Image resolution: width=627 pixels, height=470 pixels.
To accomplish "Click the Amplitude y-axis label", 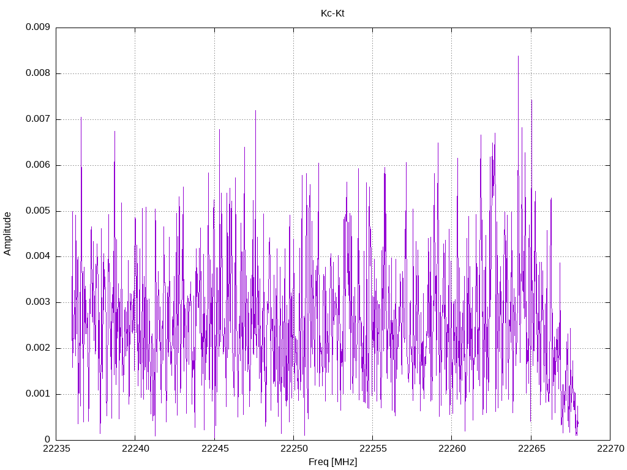I will 7,234.
